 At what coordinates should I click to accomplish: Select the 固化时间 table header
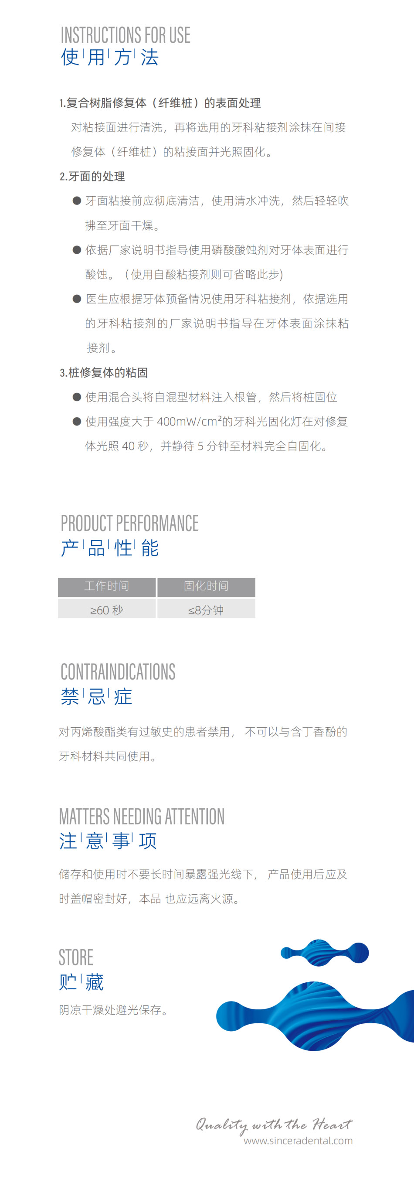[x=206, y=586]
